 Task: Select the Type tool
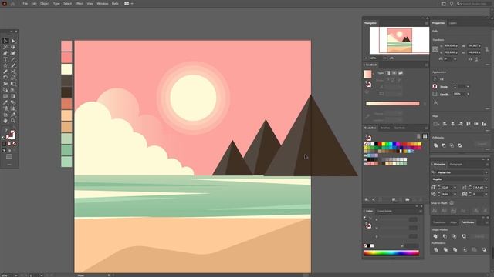[x=5, y=59]
